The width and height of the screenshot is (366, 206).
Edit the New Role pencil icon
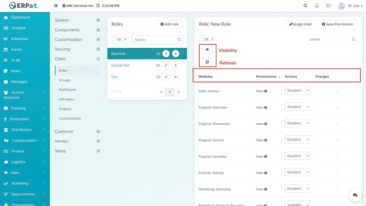point(166,54)
